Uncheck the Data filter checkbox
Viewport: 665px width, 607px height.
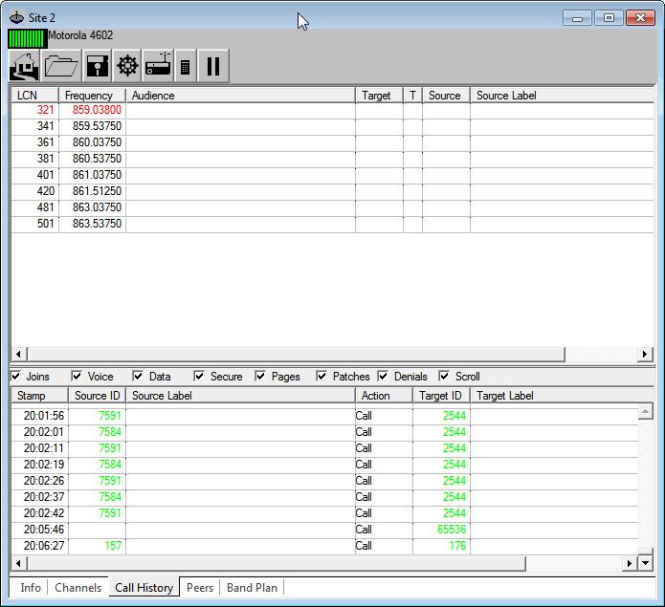[138, 376]
